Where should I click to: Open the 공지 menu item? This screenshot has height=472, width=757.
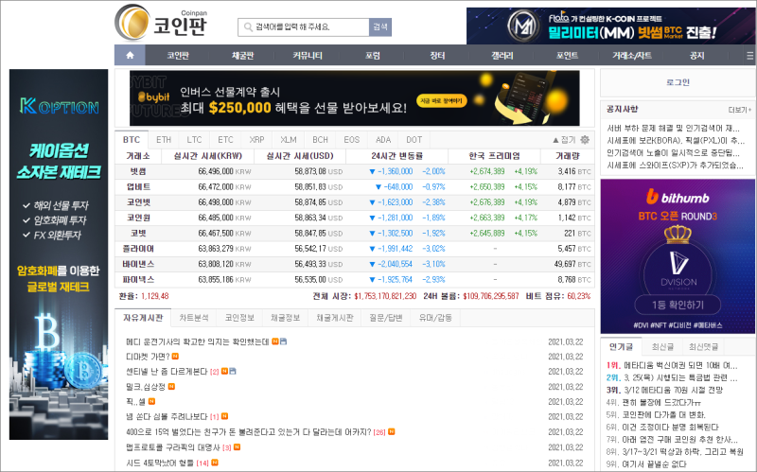click(696, 56)
